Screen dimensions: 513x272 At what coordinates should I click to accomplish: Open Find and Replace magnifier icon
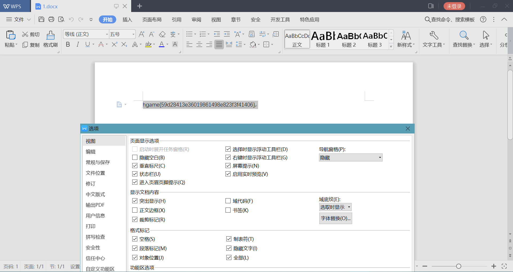click(464, 35)
